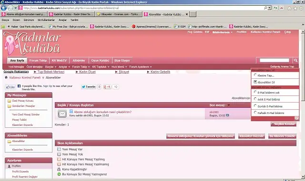
Task: Open the Tüp Bebek Merkezi ad link
Action: 51,72
